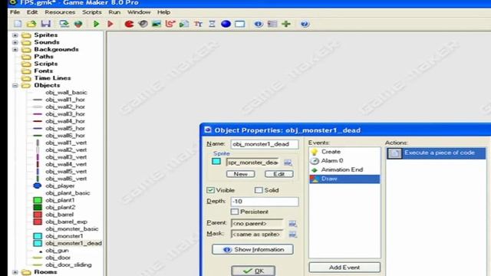Click the cyan sprite preview in Object Properties
This screenshot has width=491, height=276.
coord(216,162)
